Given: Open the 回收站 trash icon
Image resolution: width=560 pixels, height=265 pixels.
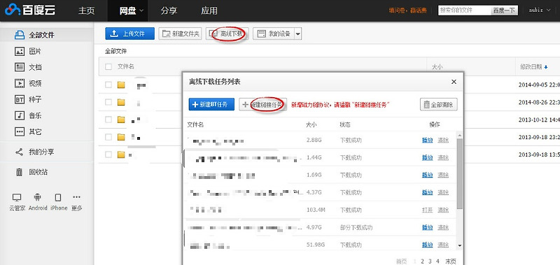Looking at the screenshot, I should (x=20, y=172).
